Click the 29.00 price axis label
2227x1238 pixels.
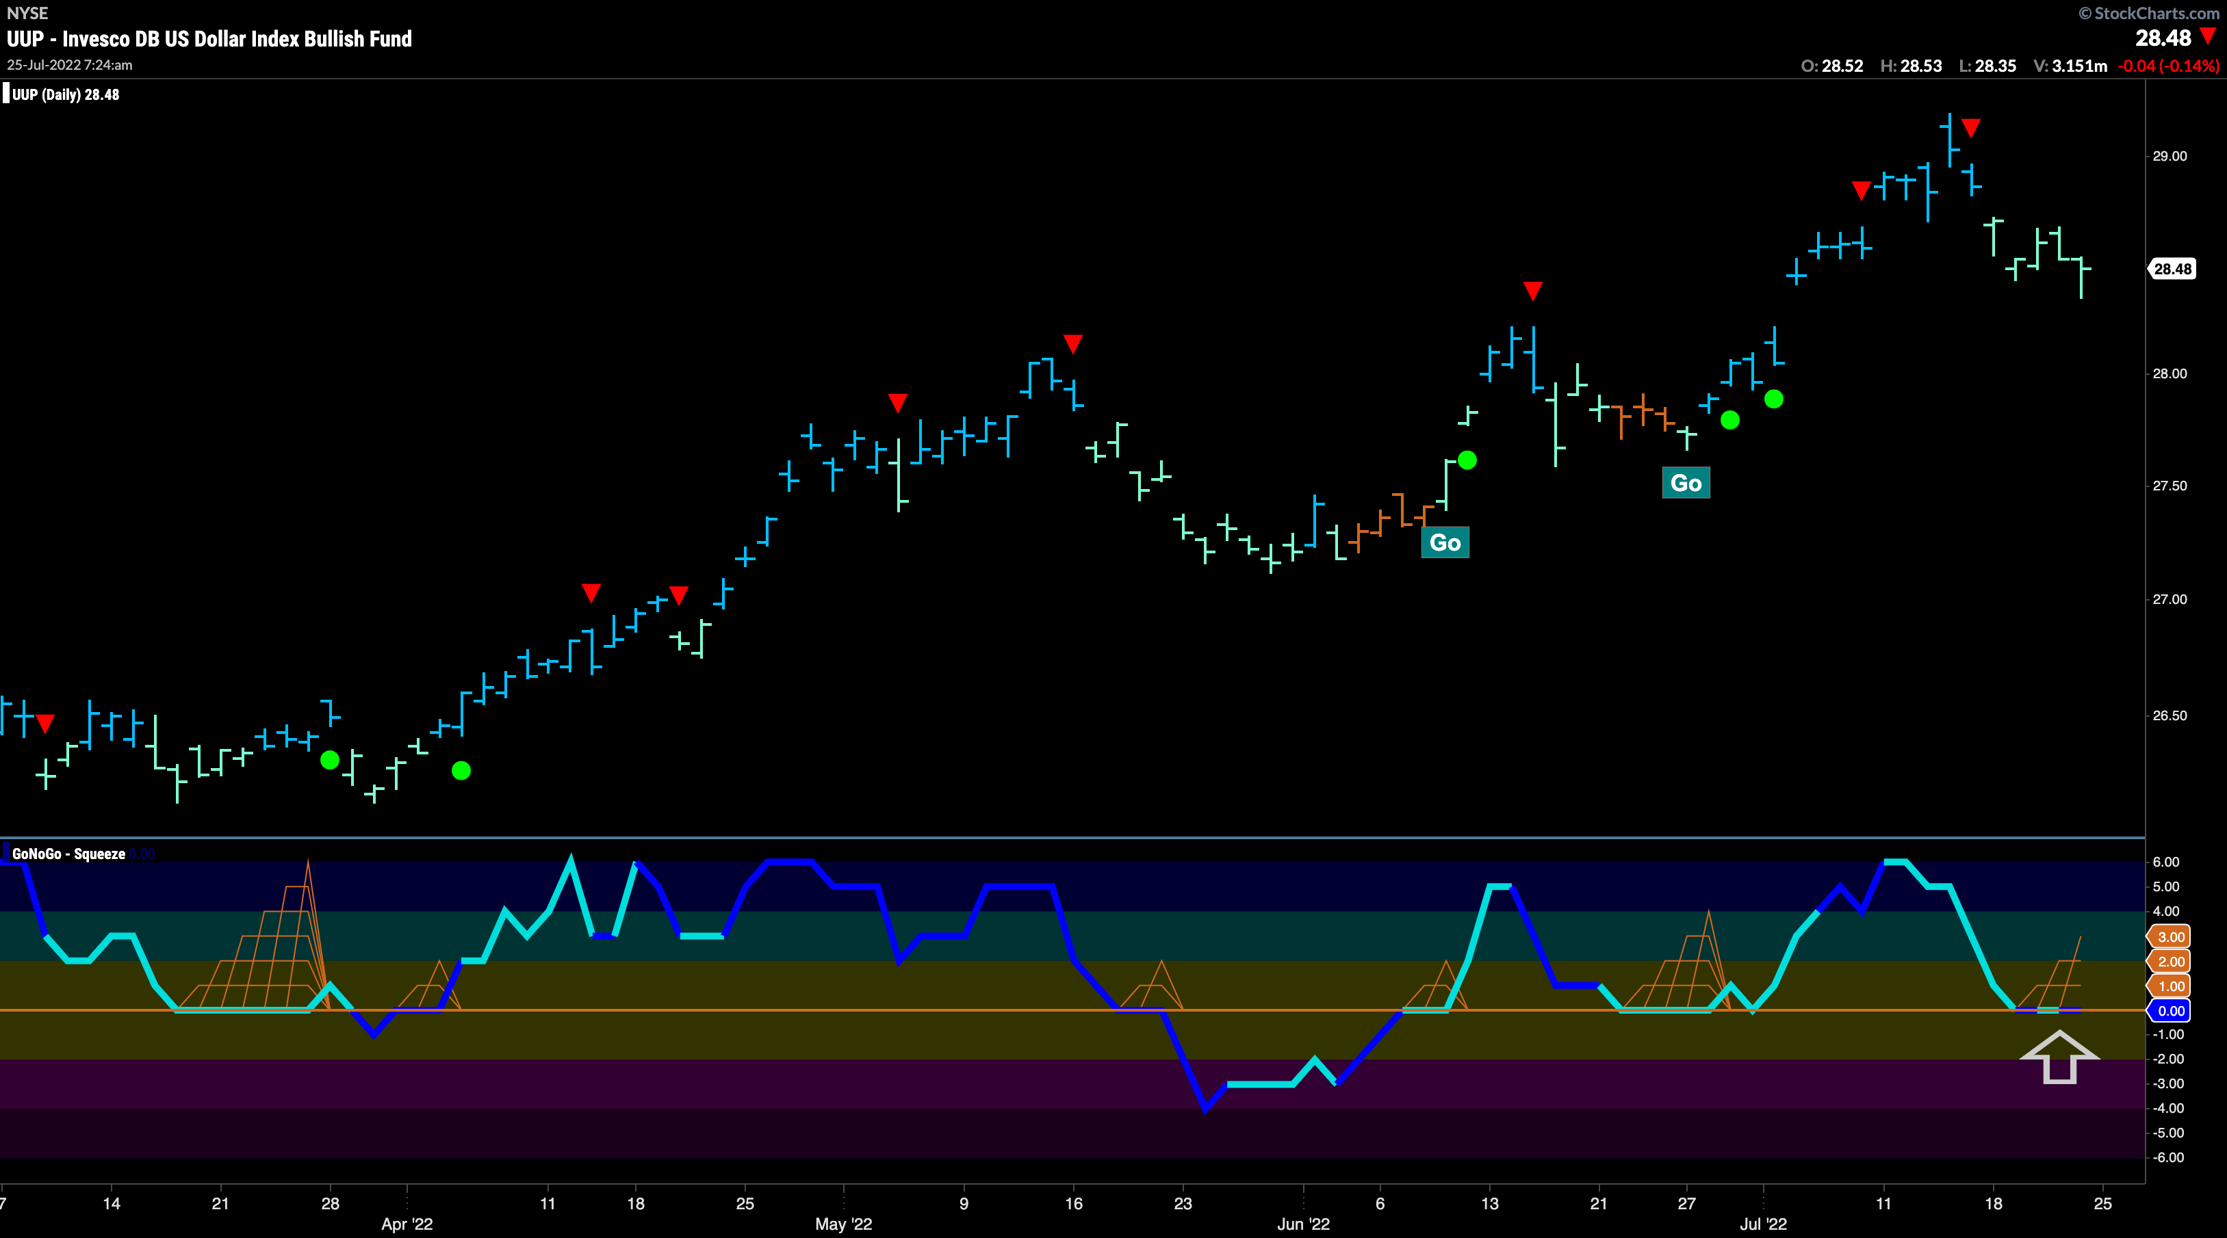coord(2169,157)
